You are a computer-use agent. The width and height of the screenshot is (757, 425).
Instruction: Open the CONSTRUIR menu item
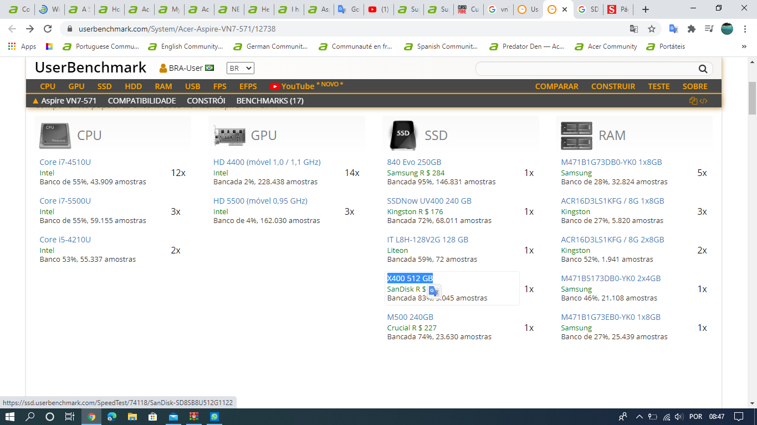click(613, 86)
